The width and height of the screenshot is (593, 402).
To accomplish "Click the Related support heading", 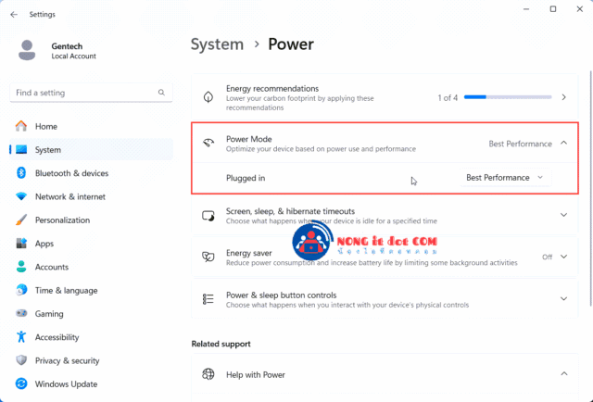I will pos(221,344).
